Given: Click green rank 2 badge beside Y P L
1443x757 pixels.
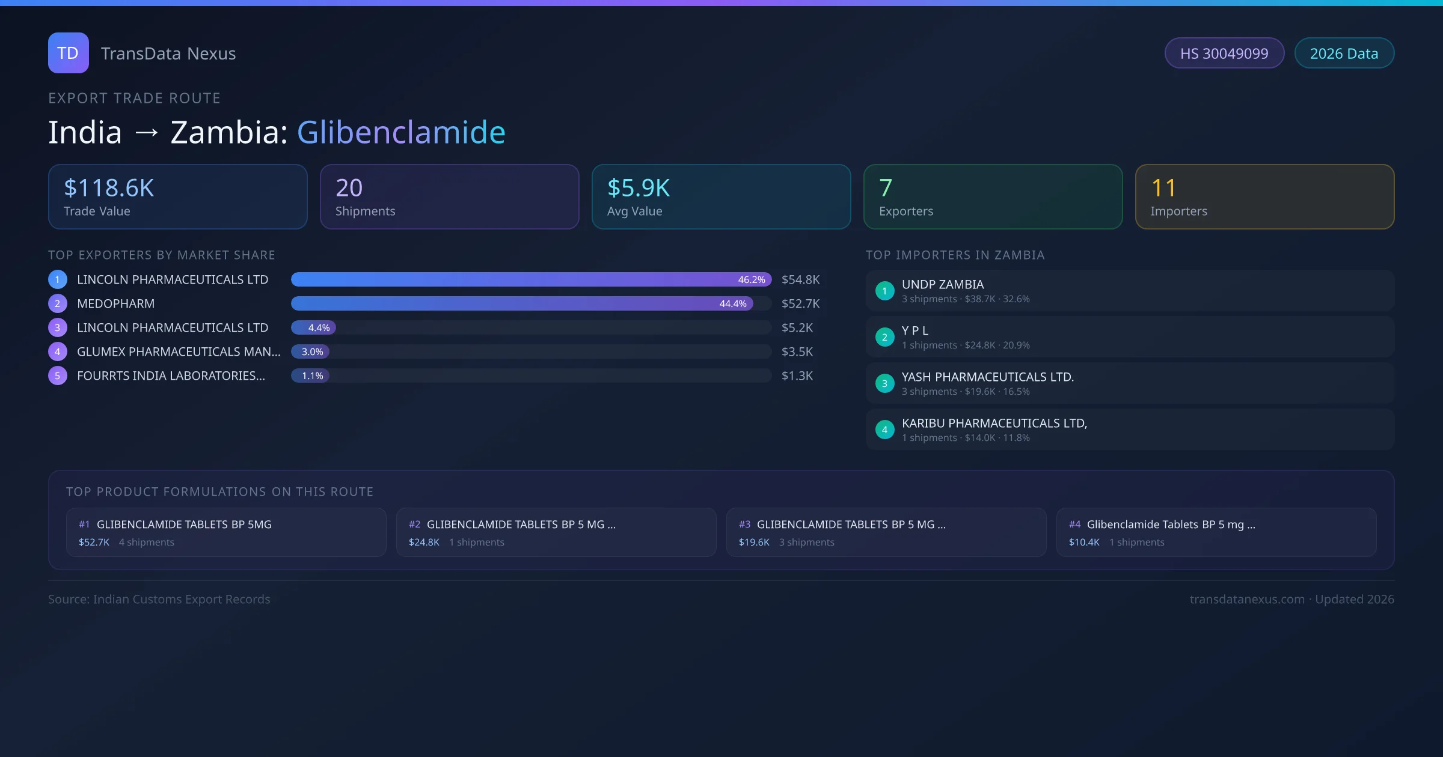Looking at the screenshot, I should click(x=884, y=337).
